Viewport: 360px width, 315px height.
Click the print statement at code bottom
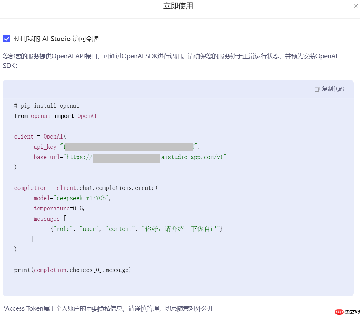(x=72, y=270)
